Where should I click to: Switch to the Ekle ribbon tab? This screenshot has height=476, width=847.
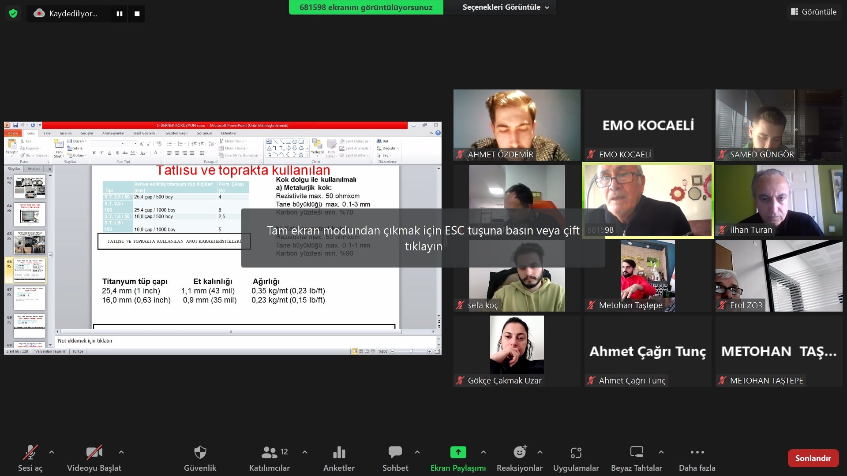(x=47, y=133)
